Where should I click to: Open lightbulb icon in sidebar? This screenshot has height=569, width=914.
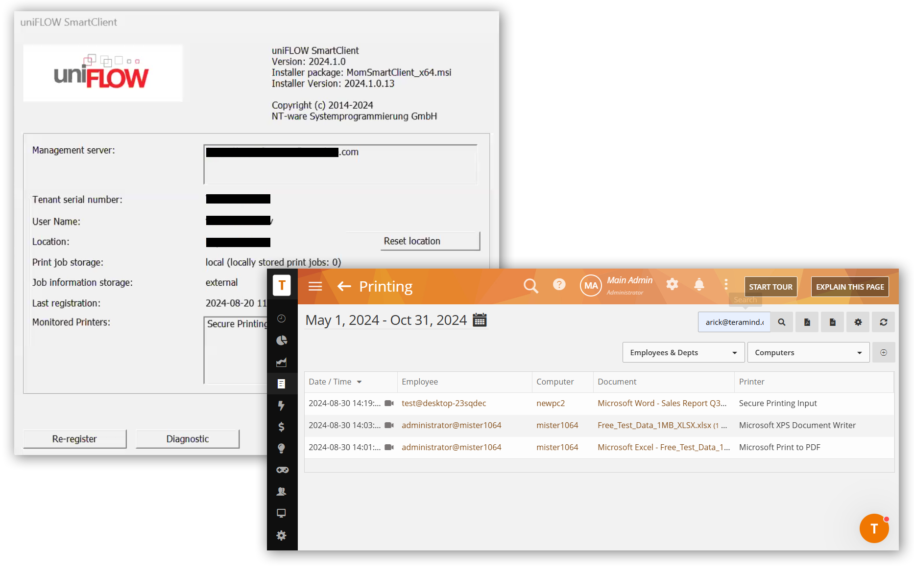pyautogui.click(x=282, y=448)
